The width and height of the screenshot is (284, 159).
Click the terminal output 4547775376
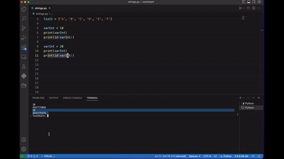pos(39,113)
